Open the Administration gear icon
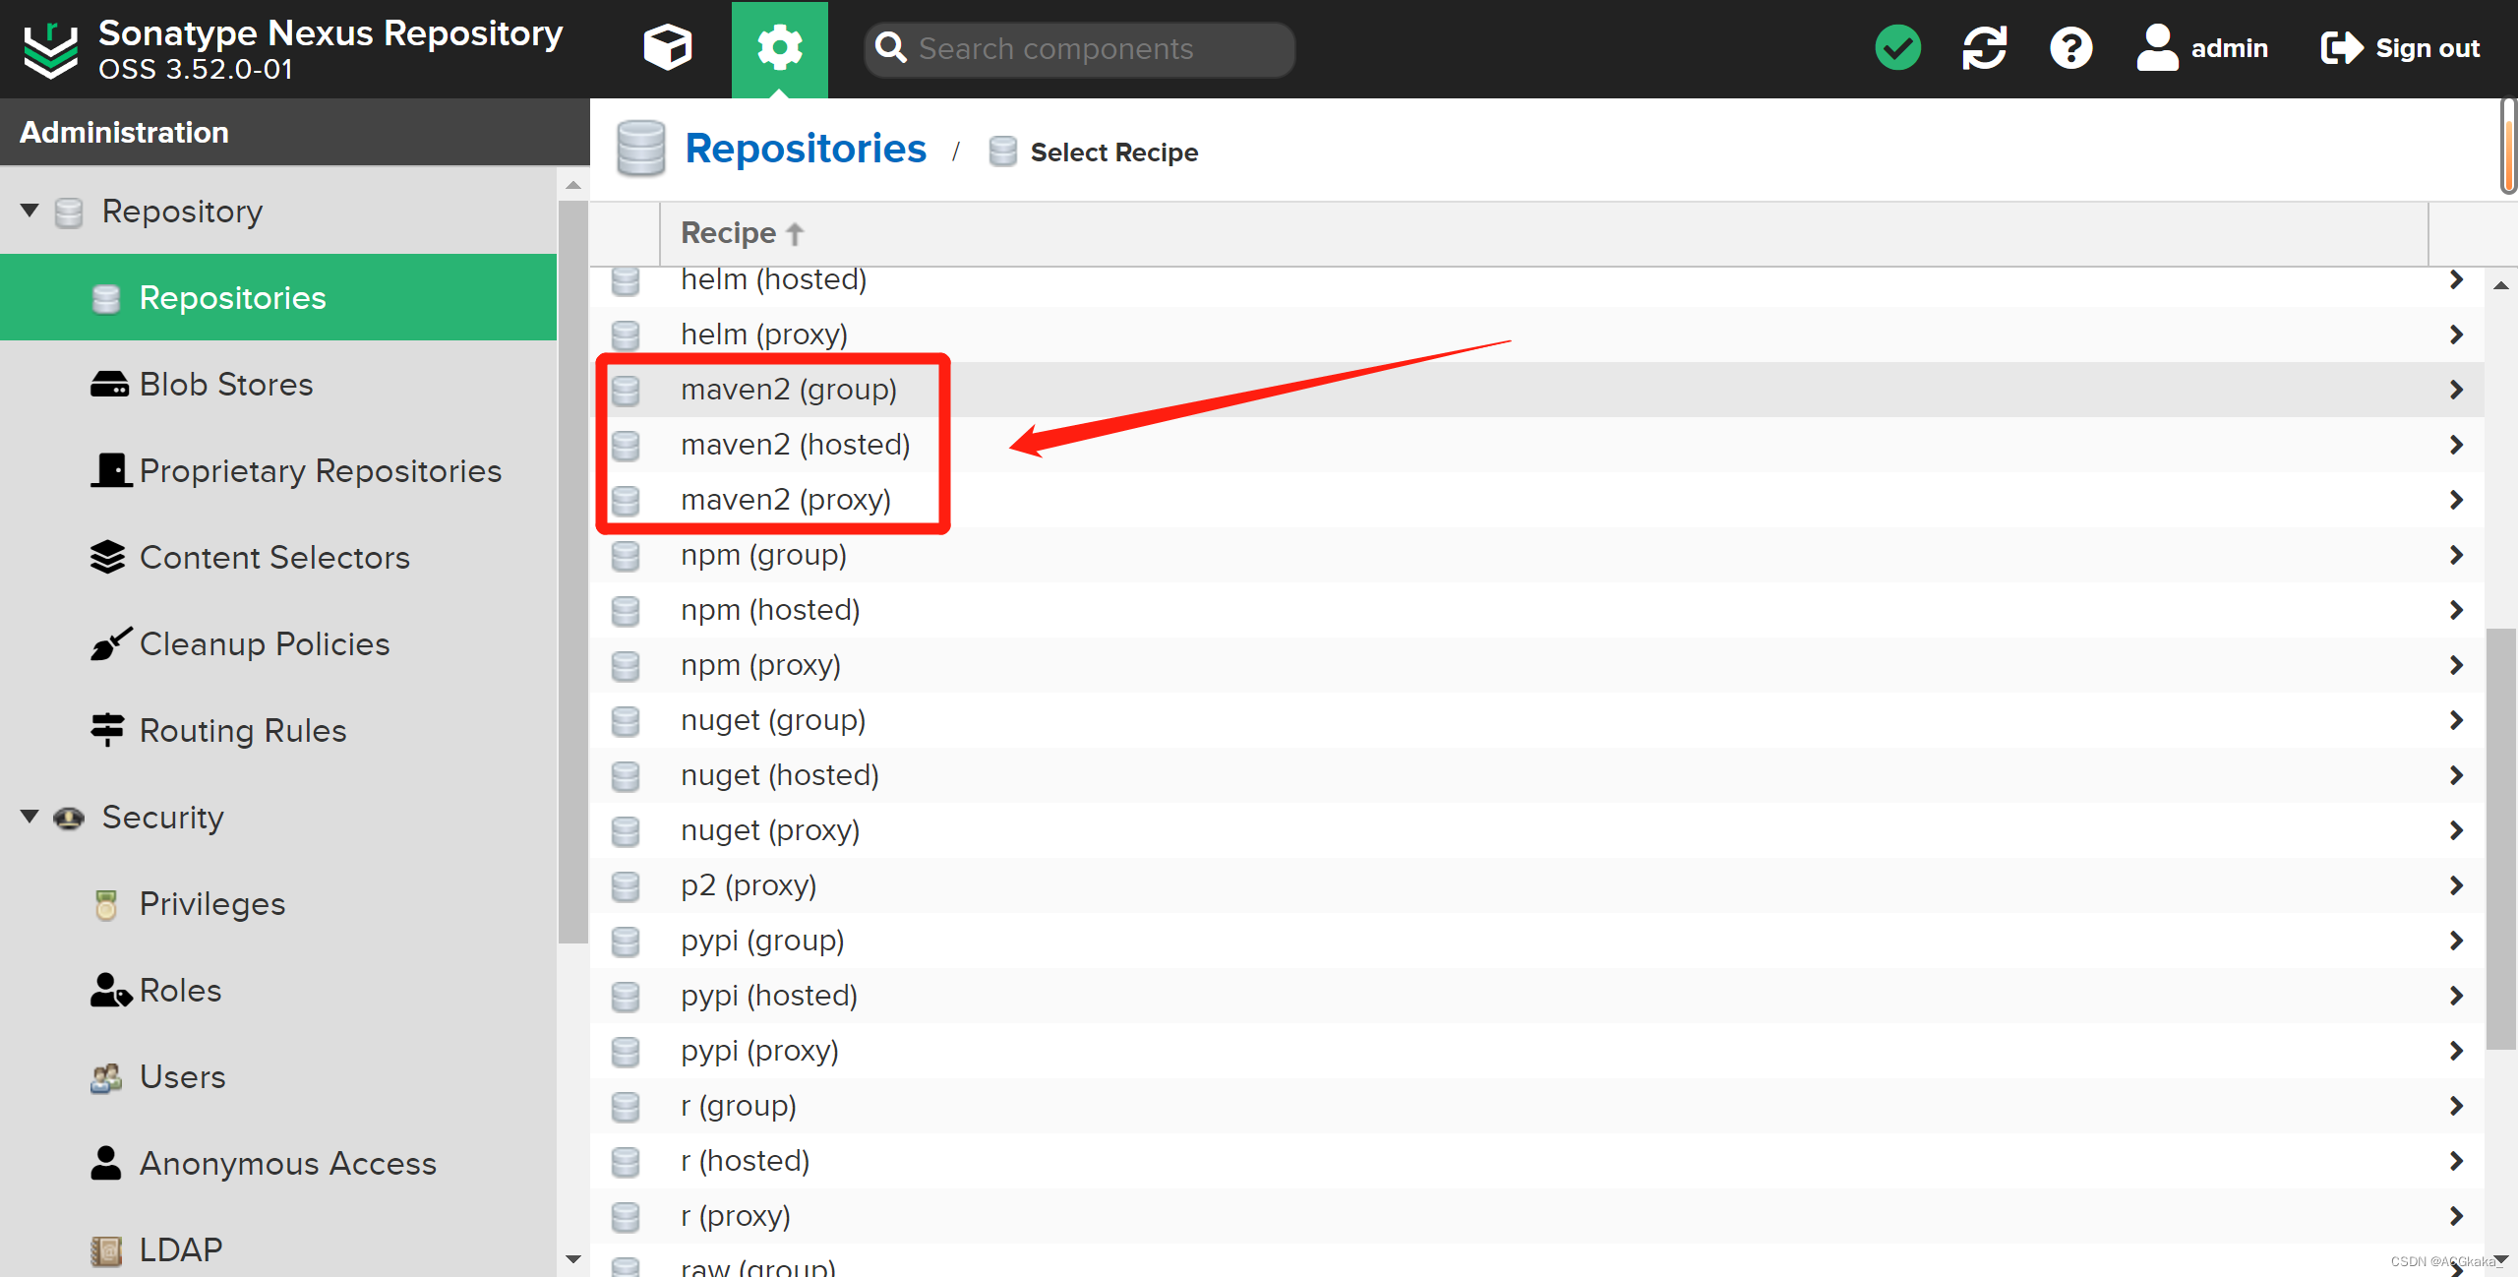Viewport: 2518px width, 1277px height. click(779, 48)
